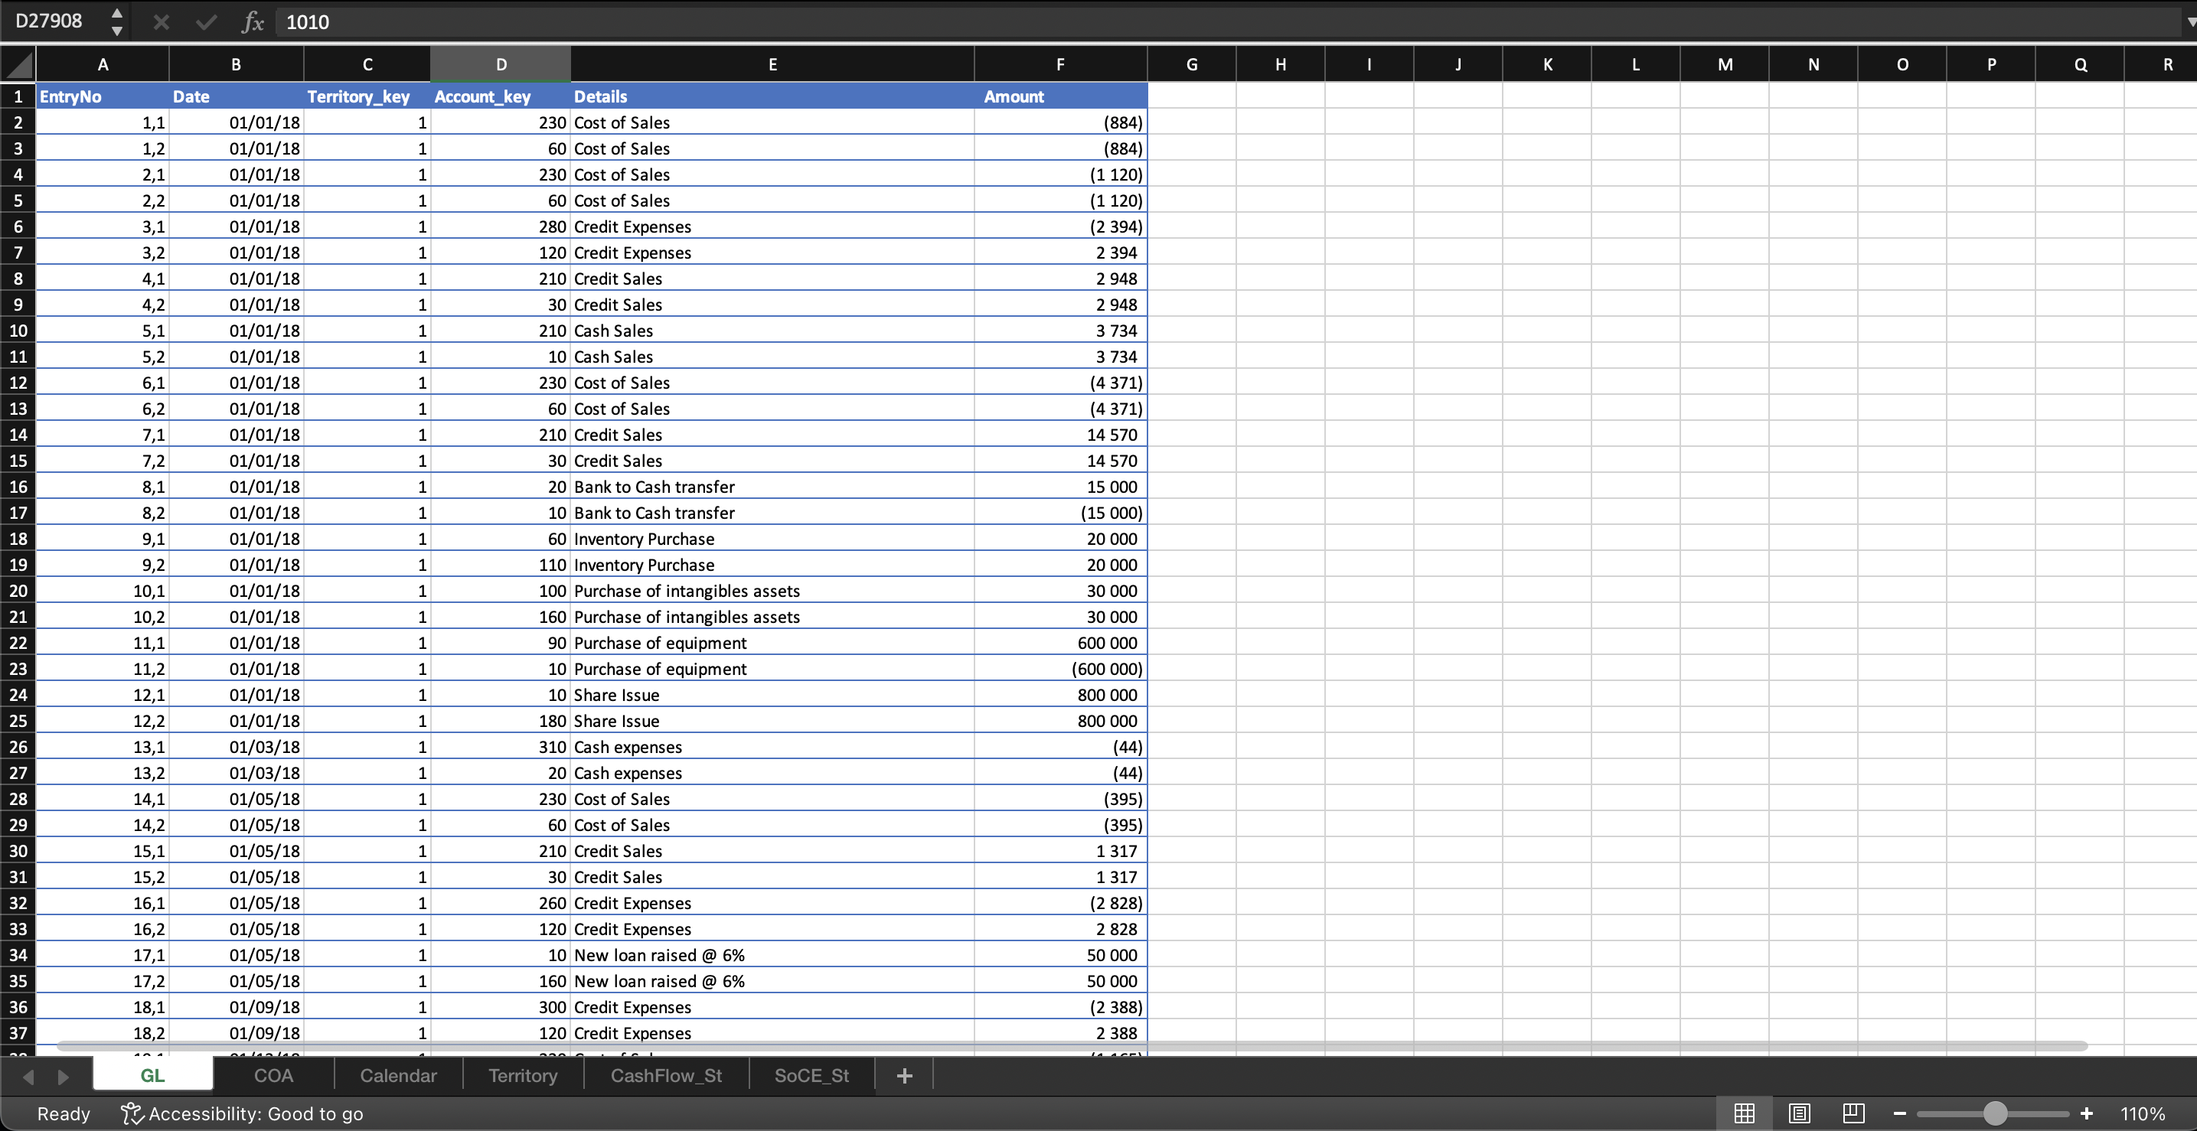The height and width of the screenshot is (1131, 2197).
Task: Add a new sheet with plus icon
Action: pyautogui.click(x=904, y=1076)
